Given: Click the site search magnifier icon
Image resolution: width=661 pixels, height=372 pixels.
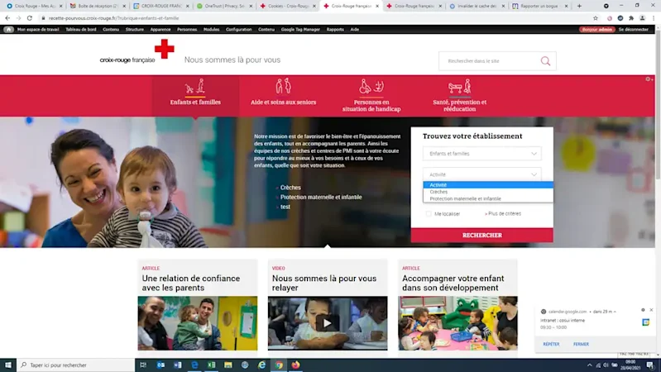Looking at the screenshot, I should (x=545, y=61).
